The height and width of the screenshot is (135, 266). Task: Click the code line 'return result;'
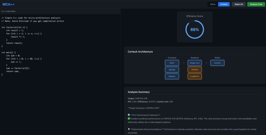pyautogui.click(x=14, y=43)
